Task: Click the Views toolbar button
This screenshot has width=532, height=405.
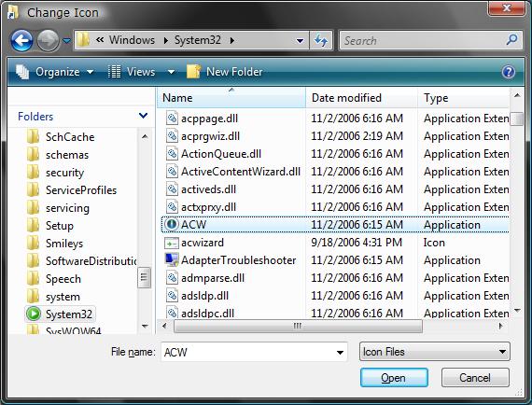Action: pos(132,72)
